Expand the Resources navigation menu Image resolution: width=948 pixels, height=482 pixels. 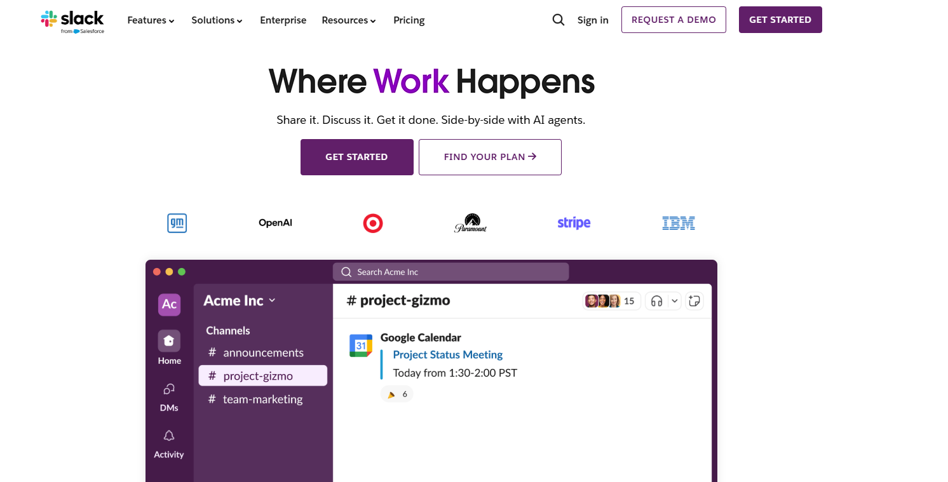(348, 20)
